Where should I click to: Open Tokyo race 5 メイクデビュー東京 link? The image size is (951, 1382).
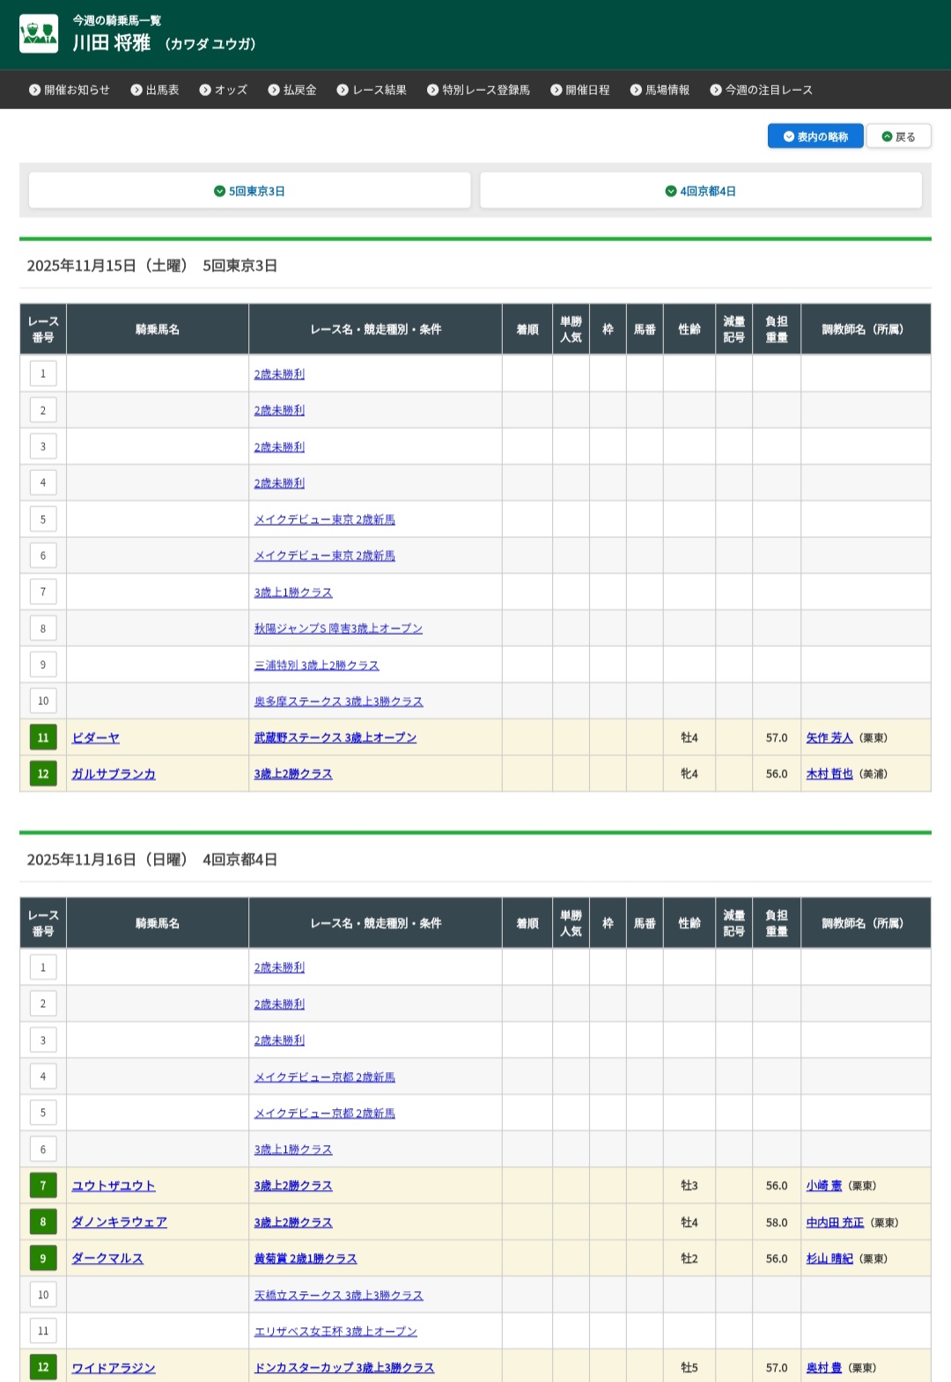pos(325,519)
